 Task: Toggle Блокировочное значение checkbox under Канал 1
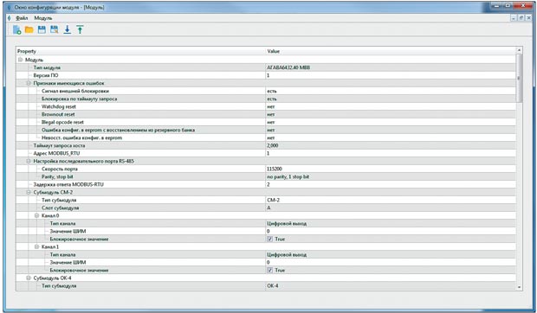270,270
